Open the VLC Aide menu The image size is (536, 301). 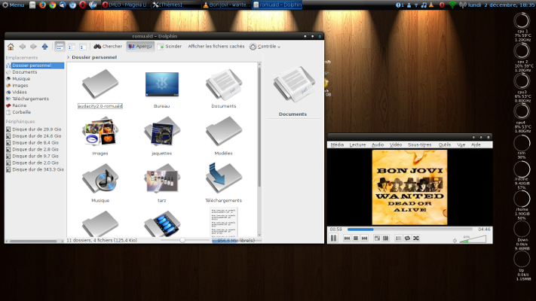(x=476, y=144)
